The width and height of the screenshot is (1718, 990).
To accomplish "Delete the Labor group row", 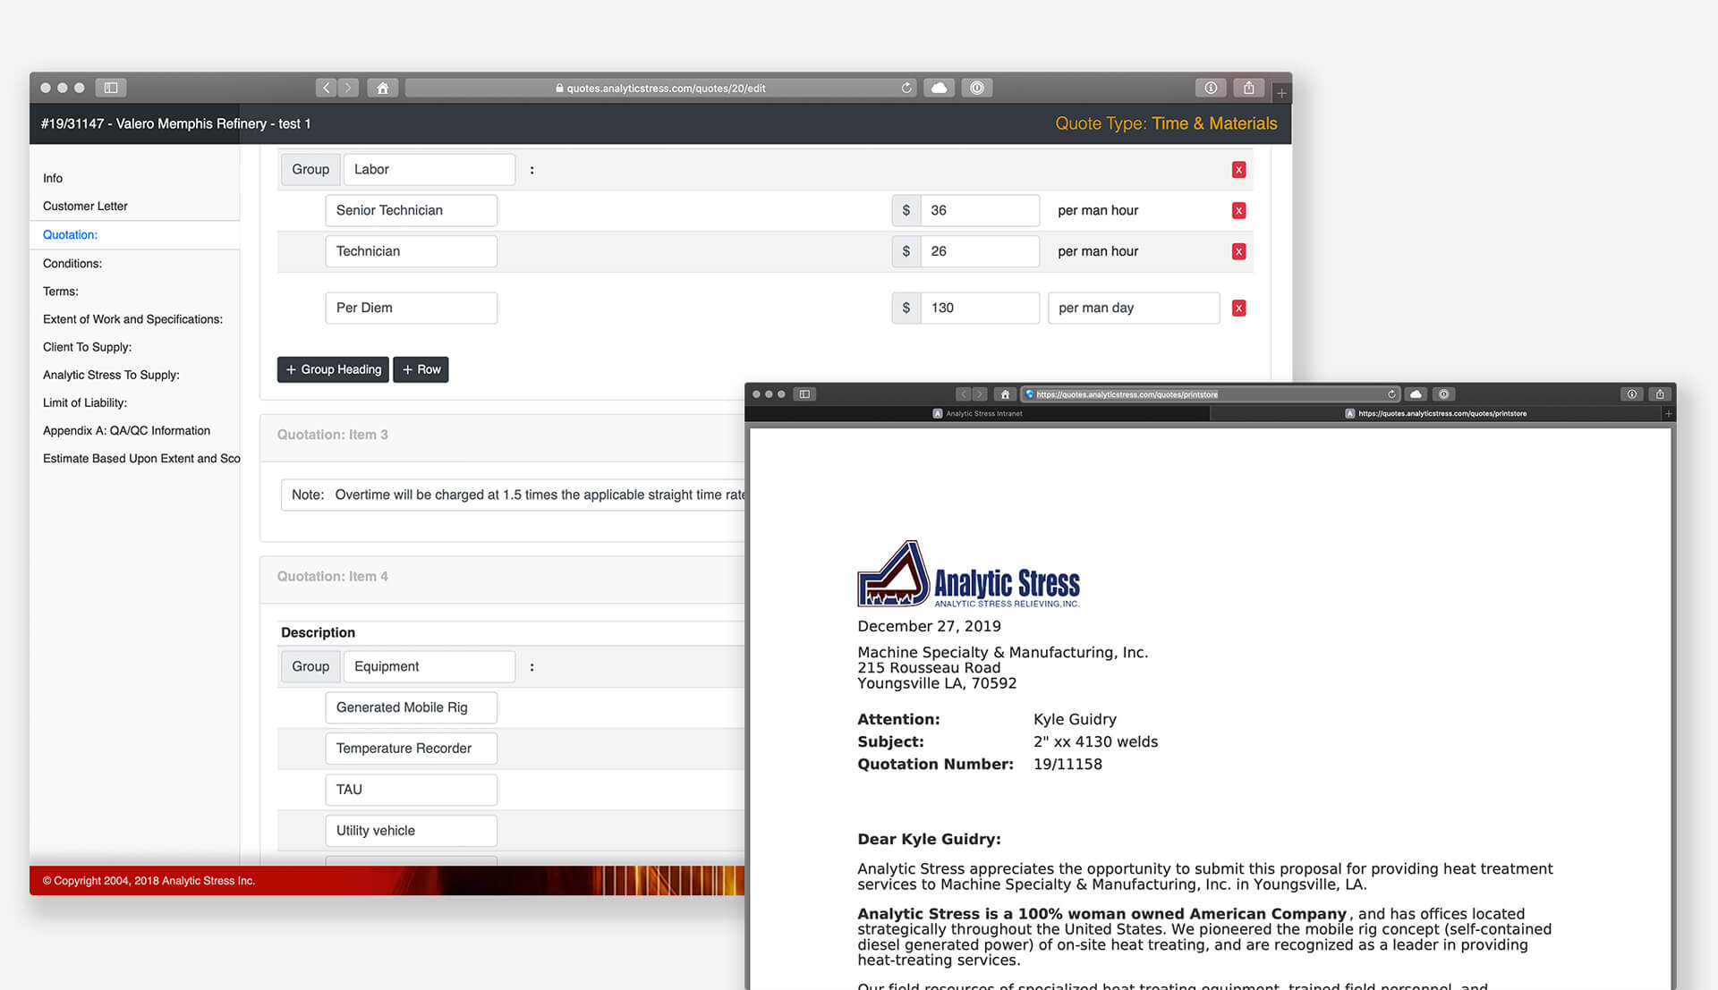I will 1238,170.
